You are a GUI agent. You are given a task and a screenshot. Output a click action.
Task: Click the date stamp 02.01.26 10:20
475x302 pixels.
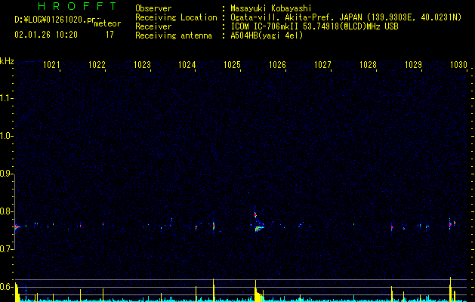click(x=46, y=35)
